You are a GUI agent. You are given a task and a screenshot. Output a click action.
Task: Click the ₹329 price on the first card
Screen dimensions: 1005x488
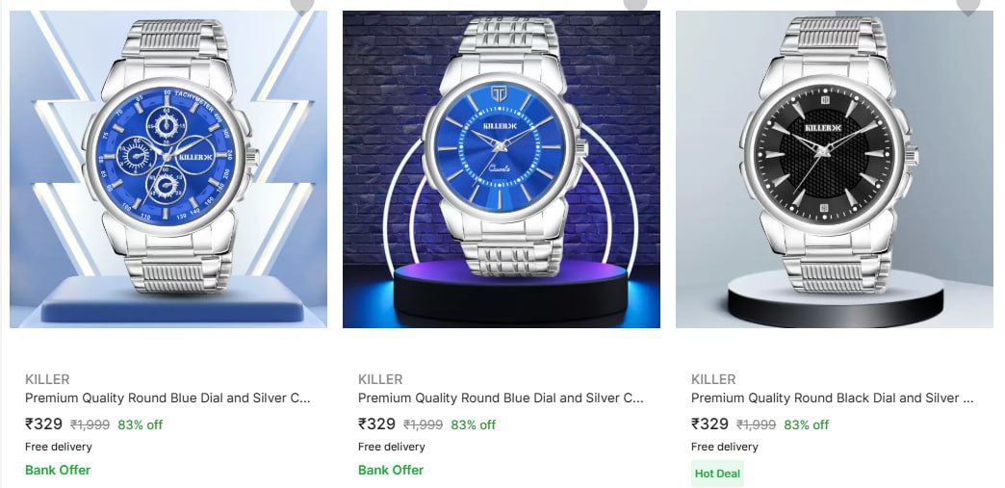pos(43,424)
